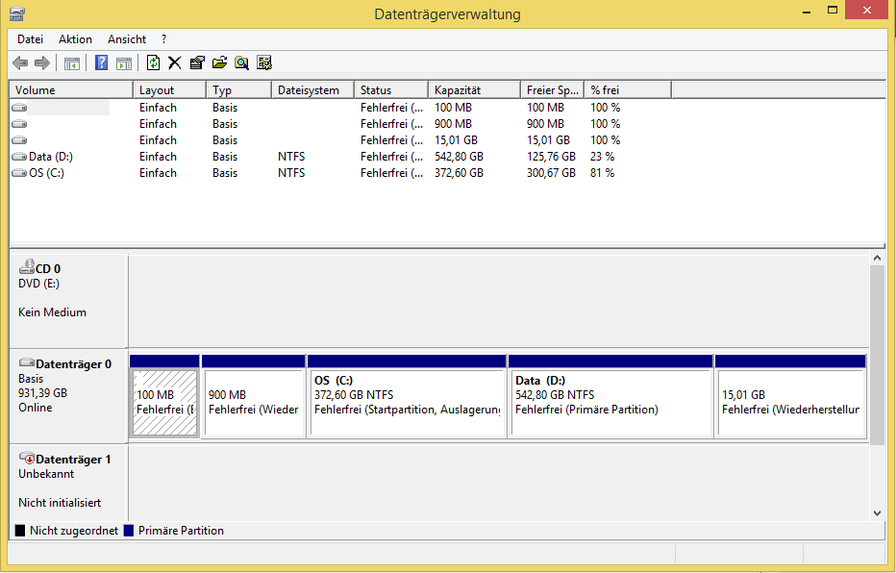Image resolution: width=896 pixels, height=573 pixels.
Task: Open the Ansicht menu
Action: pos(127,39)
